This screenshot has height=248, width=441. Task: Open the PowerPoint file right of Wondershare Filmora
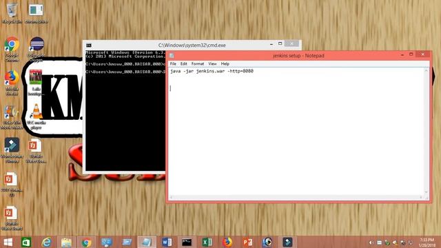(35, 150)
